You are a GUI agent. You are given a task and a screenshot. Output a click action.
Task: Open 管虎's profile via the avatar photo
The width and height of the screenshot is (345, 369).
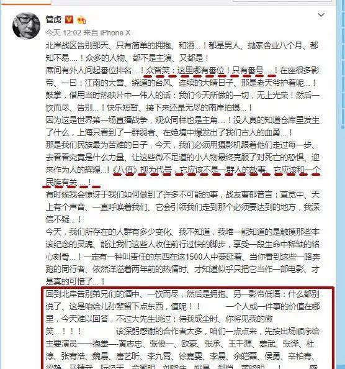[26, 25]
